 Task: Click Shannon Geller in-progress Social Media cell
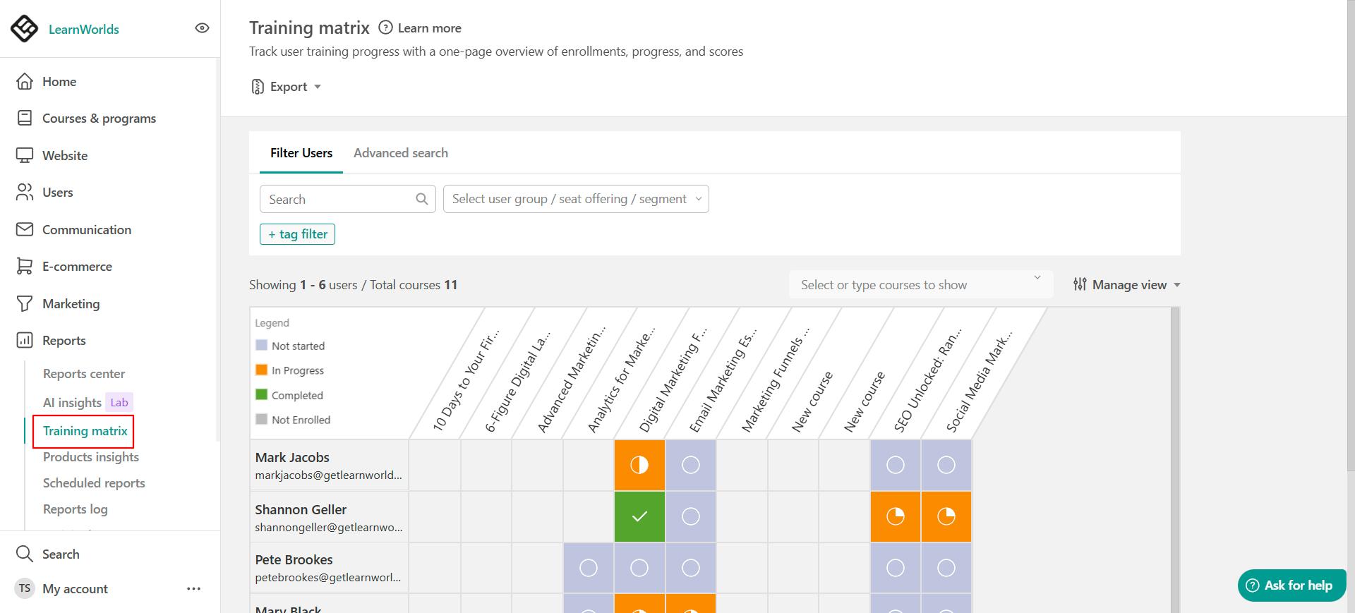pos(946,516)
